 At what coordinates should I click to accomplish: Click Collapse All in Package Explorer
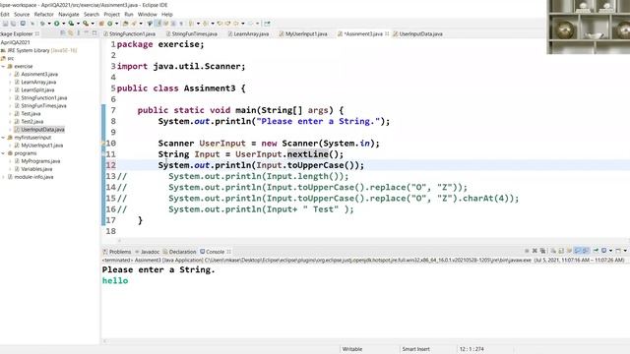(63, 33)
